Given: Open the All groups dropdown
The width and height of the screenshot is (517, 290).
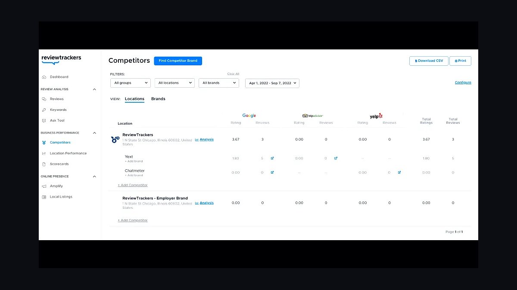Looking at the screenshot, I should (131, 83).
